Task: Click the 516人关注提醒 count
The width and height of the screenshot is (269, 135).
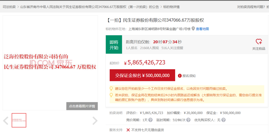Action: click(172, 48)
